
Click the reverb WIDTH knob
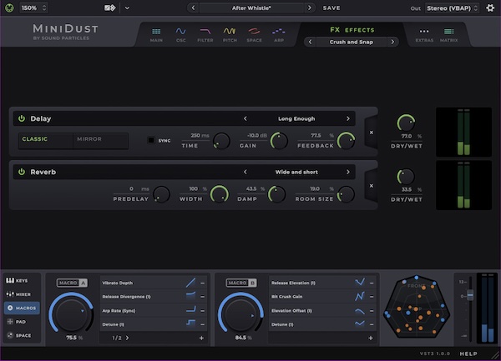coord(220,194)
